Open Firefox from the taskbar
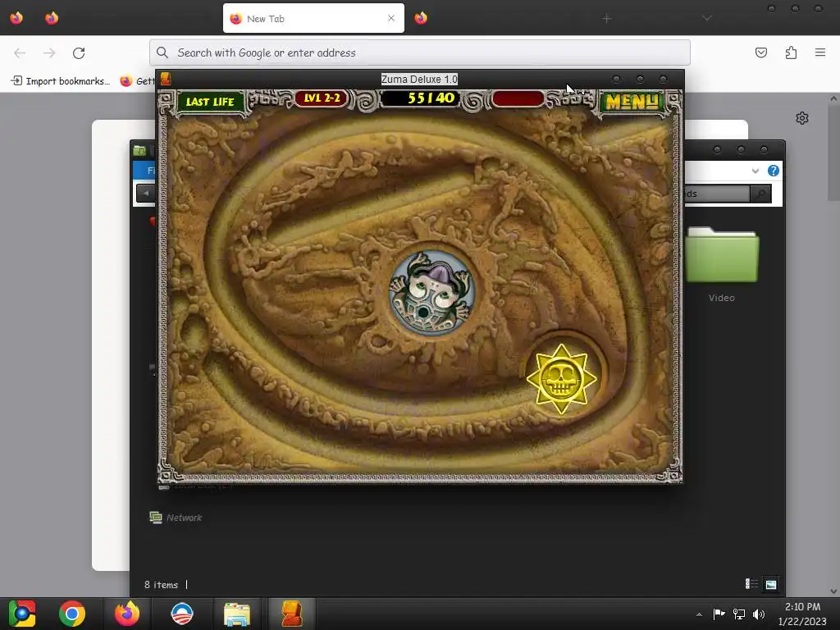This screenshot has height=630, width=840. pyautogui.click(x=127, y=614)
